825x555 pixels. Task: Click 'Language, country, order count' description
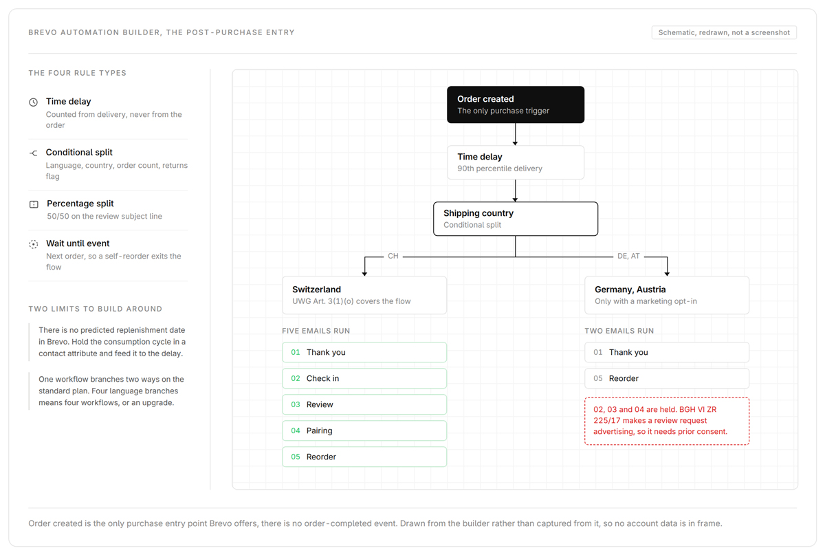pyautogui.click(x=117, y=171)
